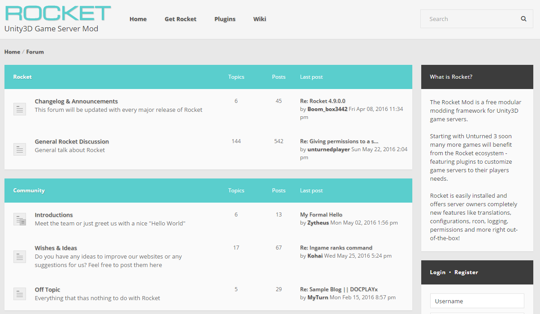Open the Plugins menu item
The width and height of the screenshot is (540, 314).
[225, 19]
